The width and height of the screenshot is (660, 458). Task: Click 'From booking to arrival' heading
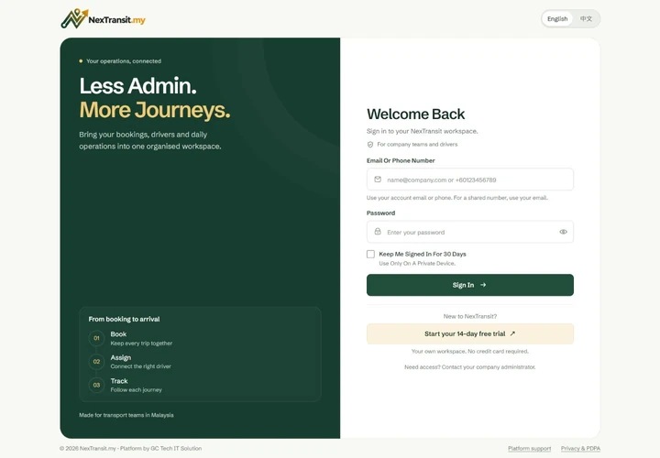(124, 319)
